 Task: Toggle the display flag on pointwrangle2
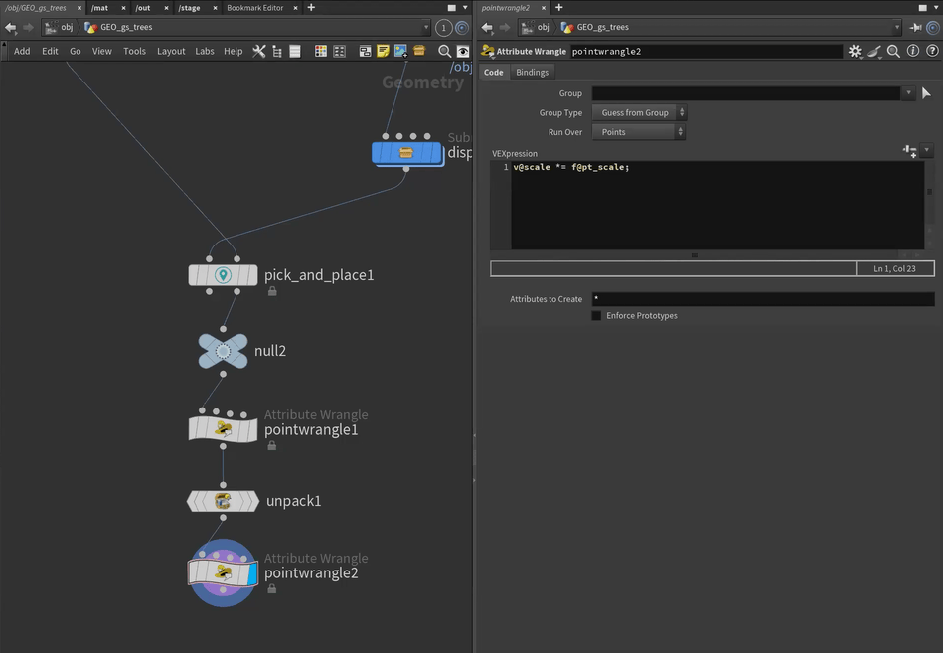(x=251, y=573)
